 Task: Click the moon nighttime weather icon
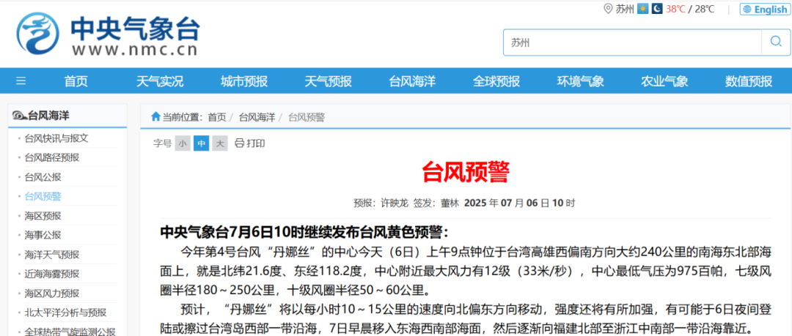coord(657,9)
